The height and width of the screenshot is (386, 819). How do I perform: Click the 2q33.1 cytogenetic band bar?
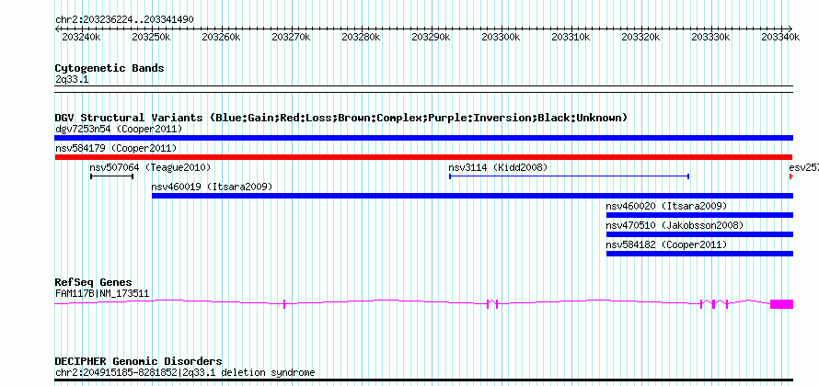(423, 88)
